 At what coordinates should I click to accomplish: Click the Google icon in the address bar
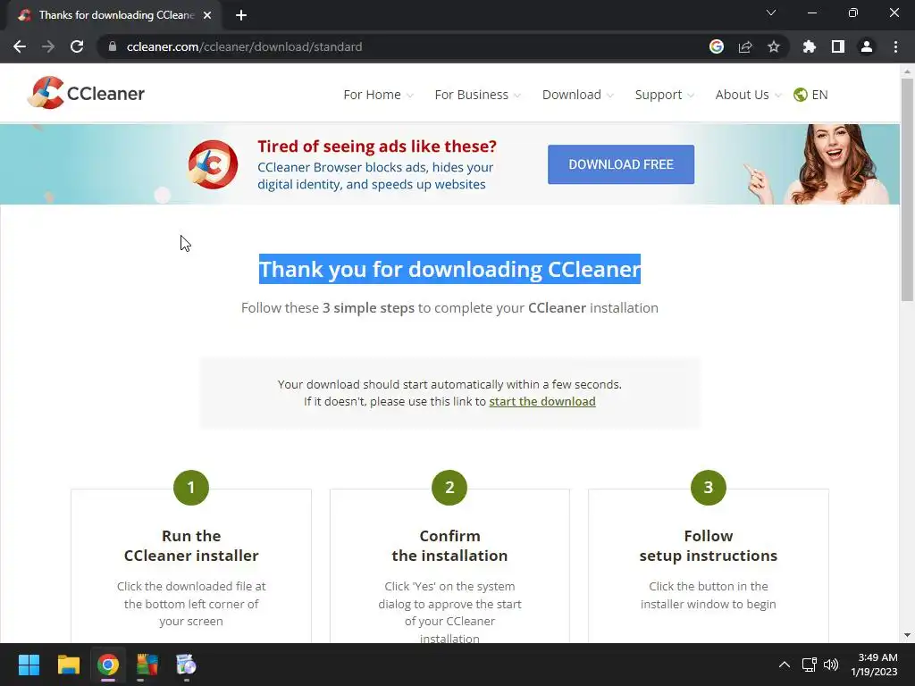coord(717,46)
